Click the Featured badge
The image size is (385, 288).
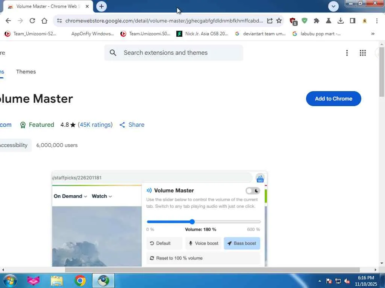pos(37,124)
